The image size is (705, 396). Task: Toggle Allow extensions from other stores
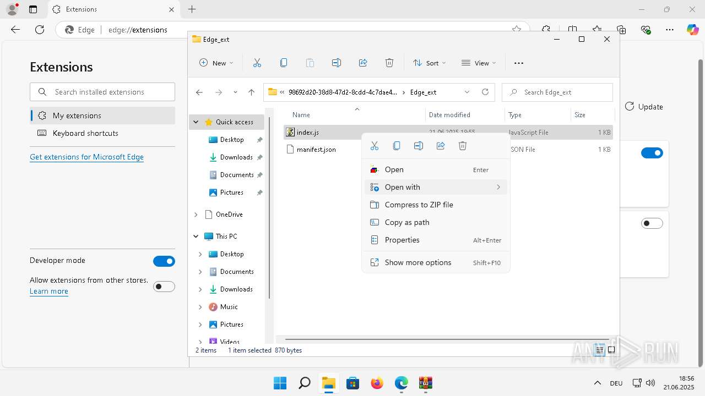[164, 287]
